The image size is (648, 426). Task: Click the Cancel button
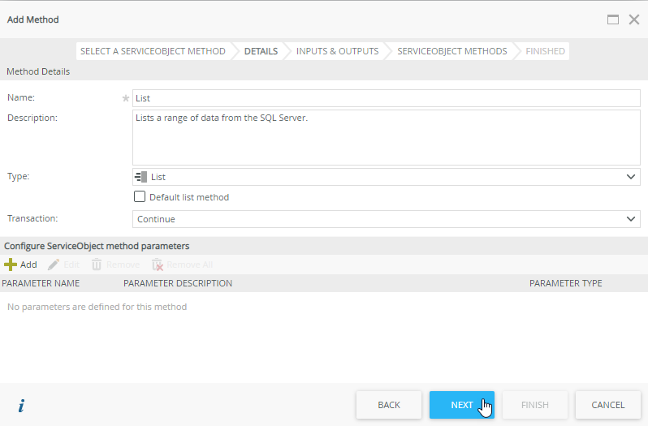(607, 405)
